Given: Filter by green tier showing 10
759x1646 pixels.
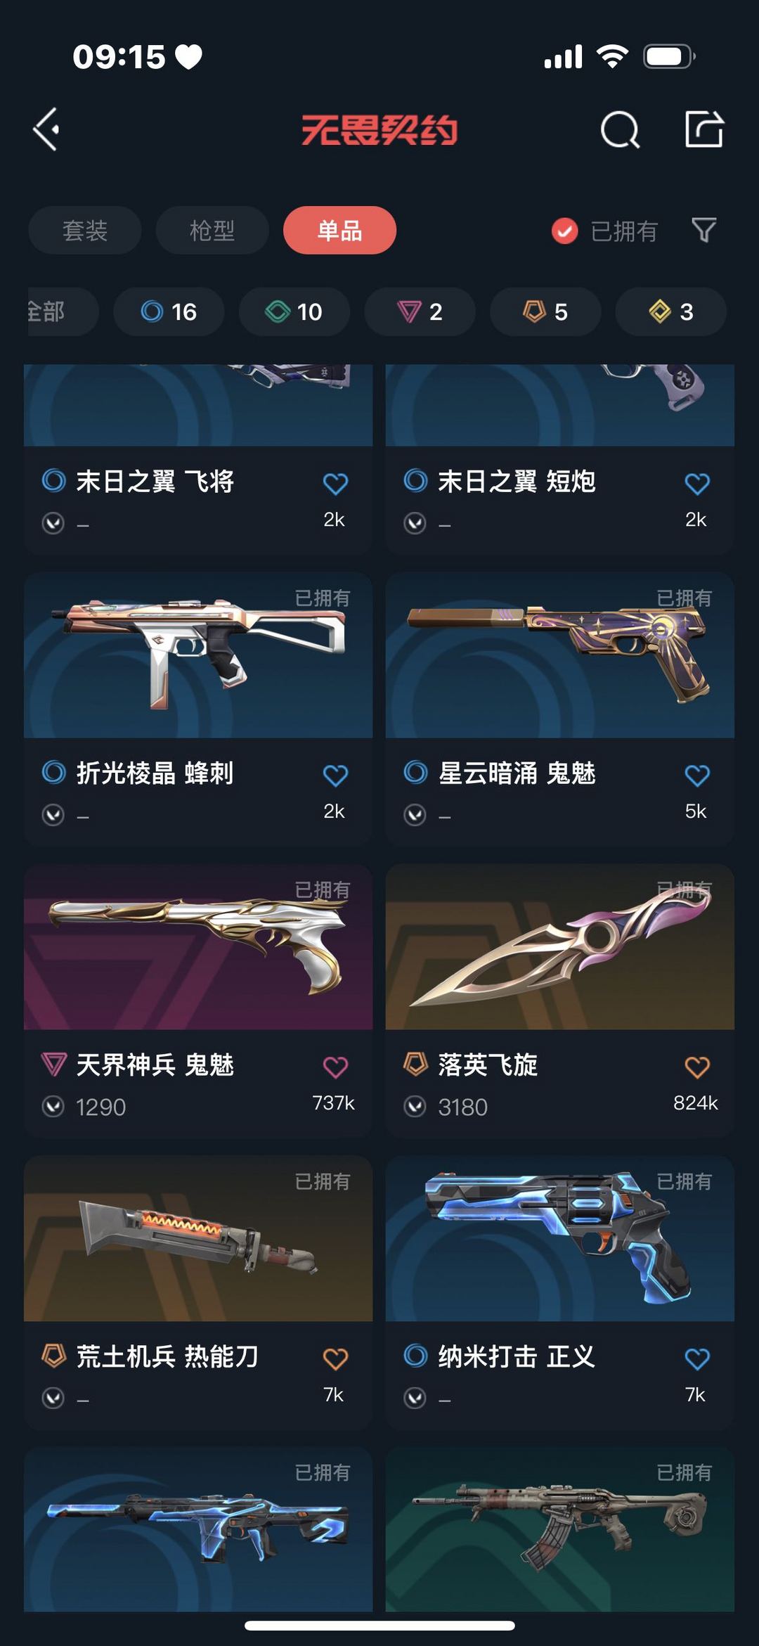Looking at the screenshot, I should 294,311.
